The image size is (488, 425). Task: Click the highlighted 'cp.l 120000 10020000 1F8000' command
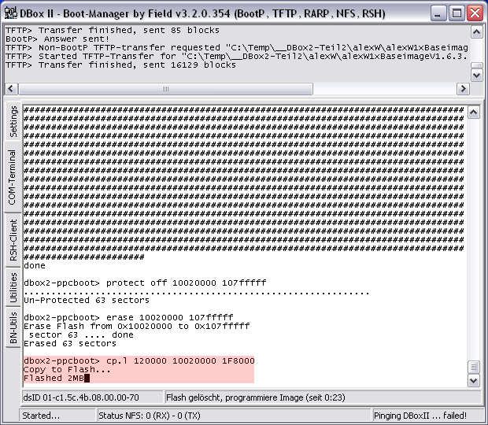point(139,361)
